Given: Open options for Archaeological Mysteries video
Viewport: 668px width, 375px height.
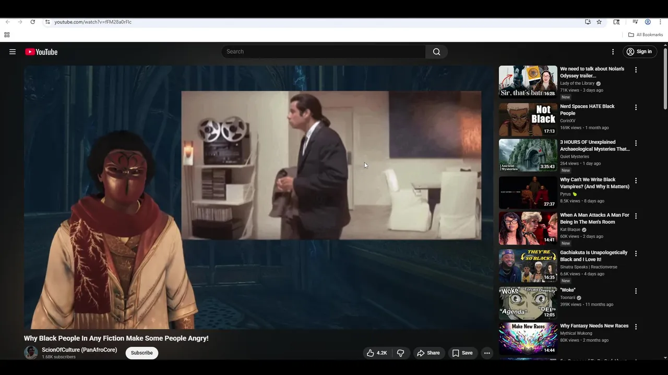Looking at the screenshot, I should (636, 143).
